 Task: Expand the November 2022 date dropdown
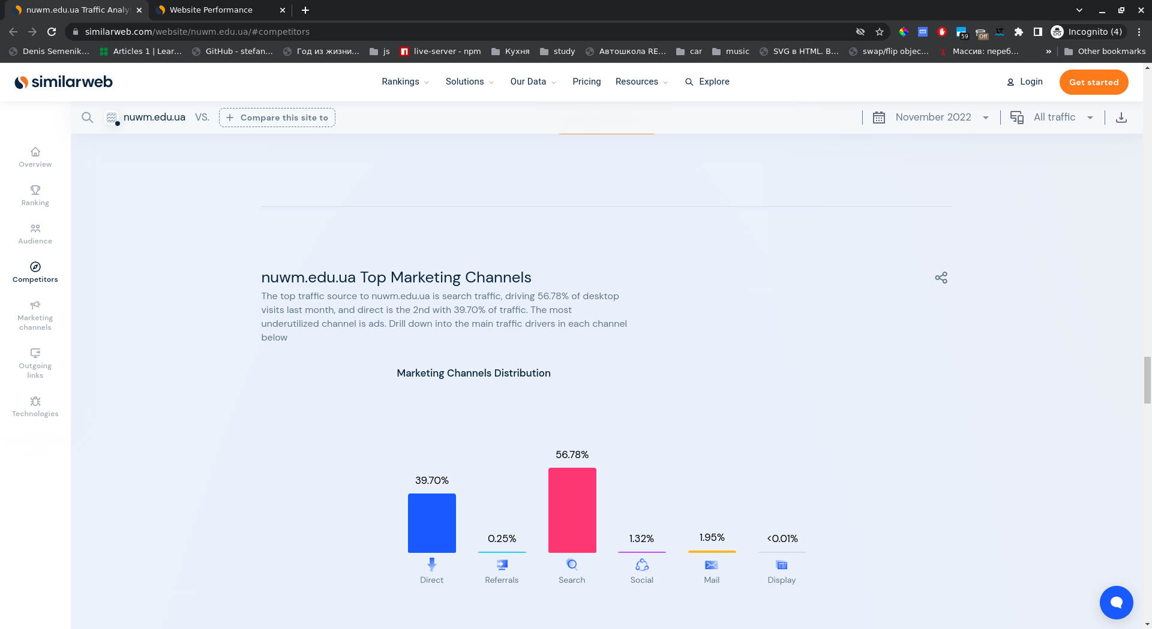click(933, 118)
